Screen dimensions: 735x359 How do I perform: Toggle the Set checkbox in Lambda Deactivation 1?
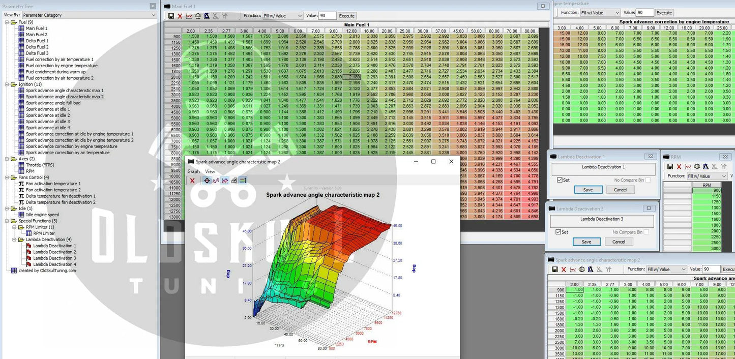pyautogui.click(x=560, y=180)
